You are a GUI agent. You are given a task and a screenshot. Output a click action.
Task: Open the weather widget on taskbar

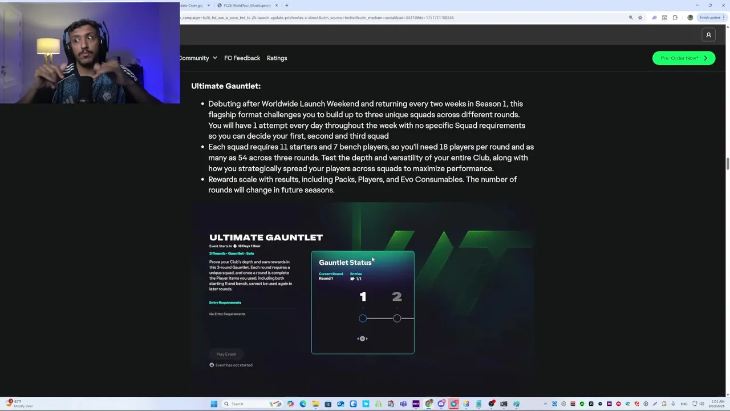pos(18,404)
